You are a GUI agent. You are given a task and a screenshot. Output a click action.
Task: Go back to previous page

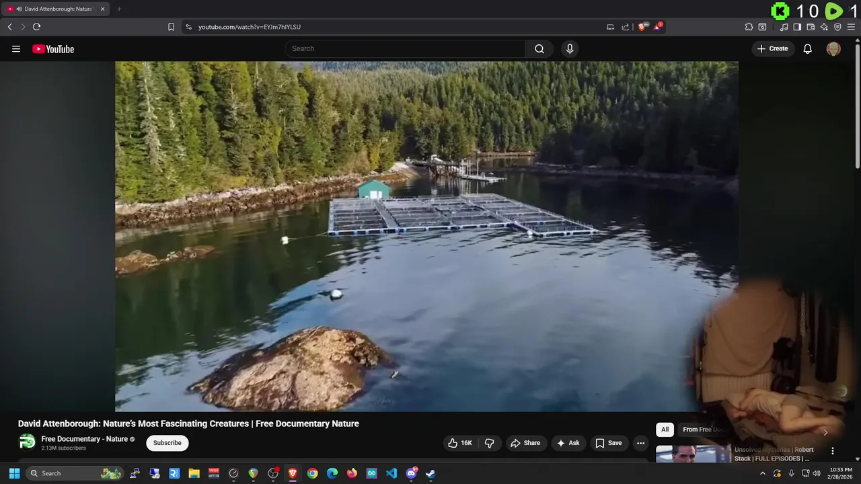9,27
